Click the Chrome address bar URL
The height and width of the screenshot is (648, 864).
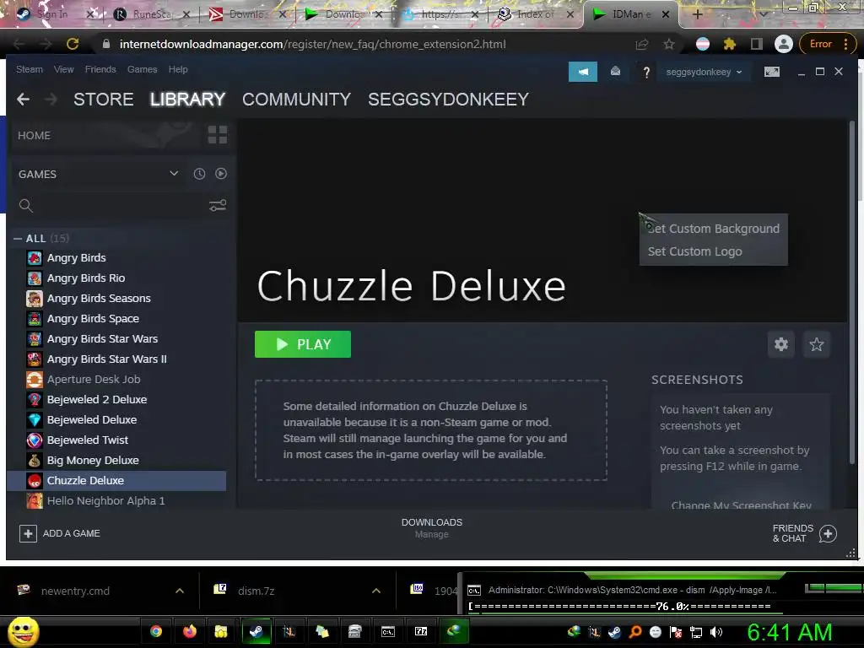tap(312, 44)
